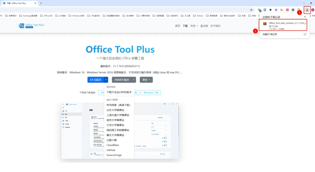Viewport: 315px width, 172px height.
Task: Open the 国外社交软件 bookmark folder
Action: click(x=228, y=16)
